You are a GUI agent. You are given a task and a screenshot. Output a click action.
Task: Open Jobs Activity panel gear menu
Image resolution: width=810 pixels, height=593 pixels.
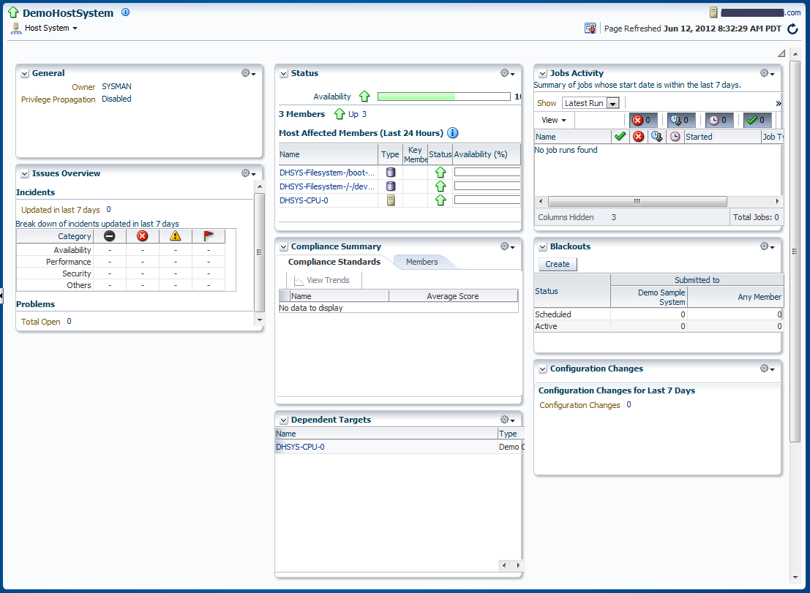pyautogui.click(x=767, y=73)
